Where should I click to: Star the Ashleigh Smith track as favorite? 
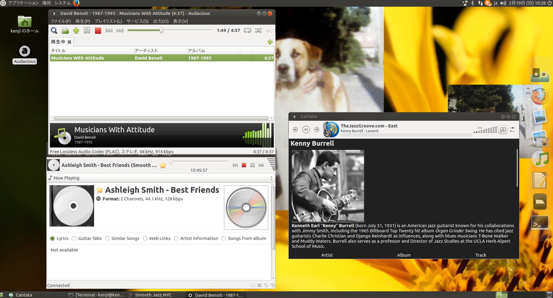coord(163,165)
